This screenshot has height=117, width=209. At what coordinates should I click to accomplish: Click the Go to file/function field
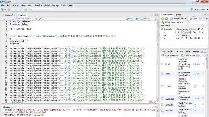41,10
